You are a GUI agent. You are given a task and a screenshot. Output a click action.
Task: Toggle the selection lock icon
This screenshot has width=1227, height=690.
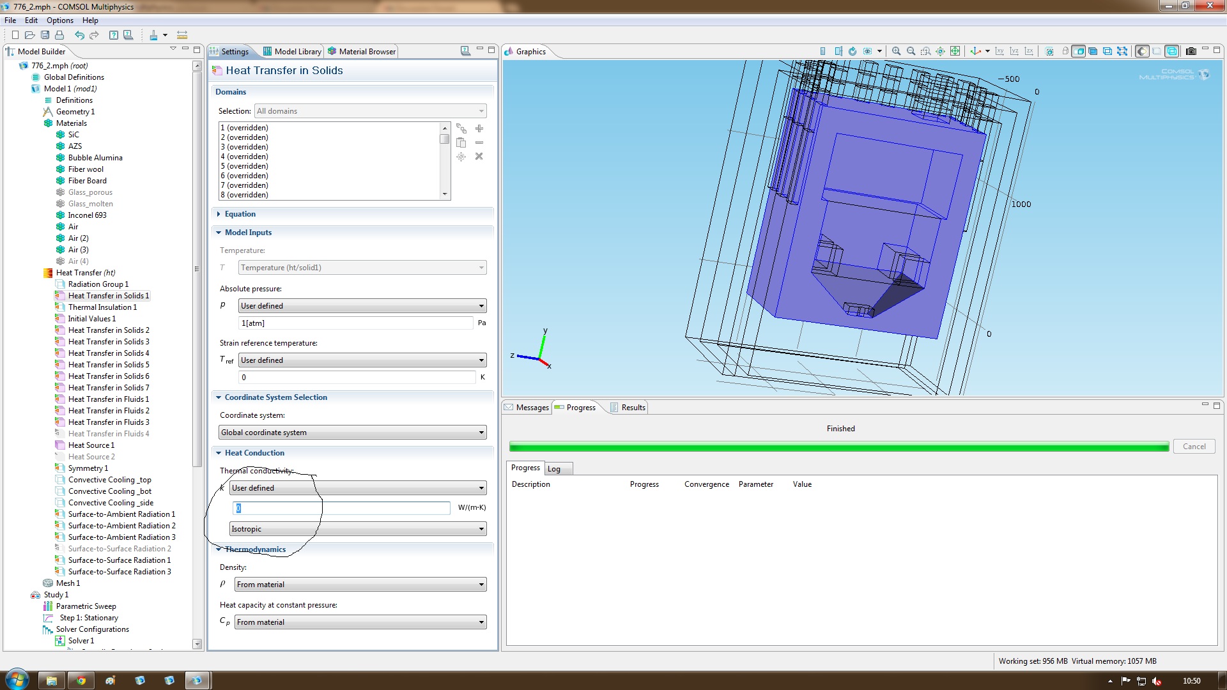click(1065, 51)
